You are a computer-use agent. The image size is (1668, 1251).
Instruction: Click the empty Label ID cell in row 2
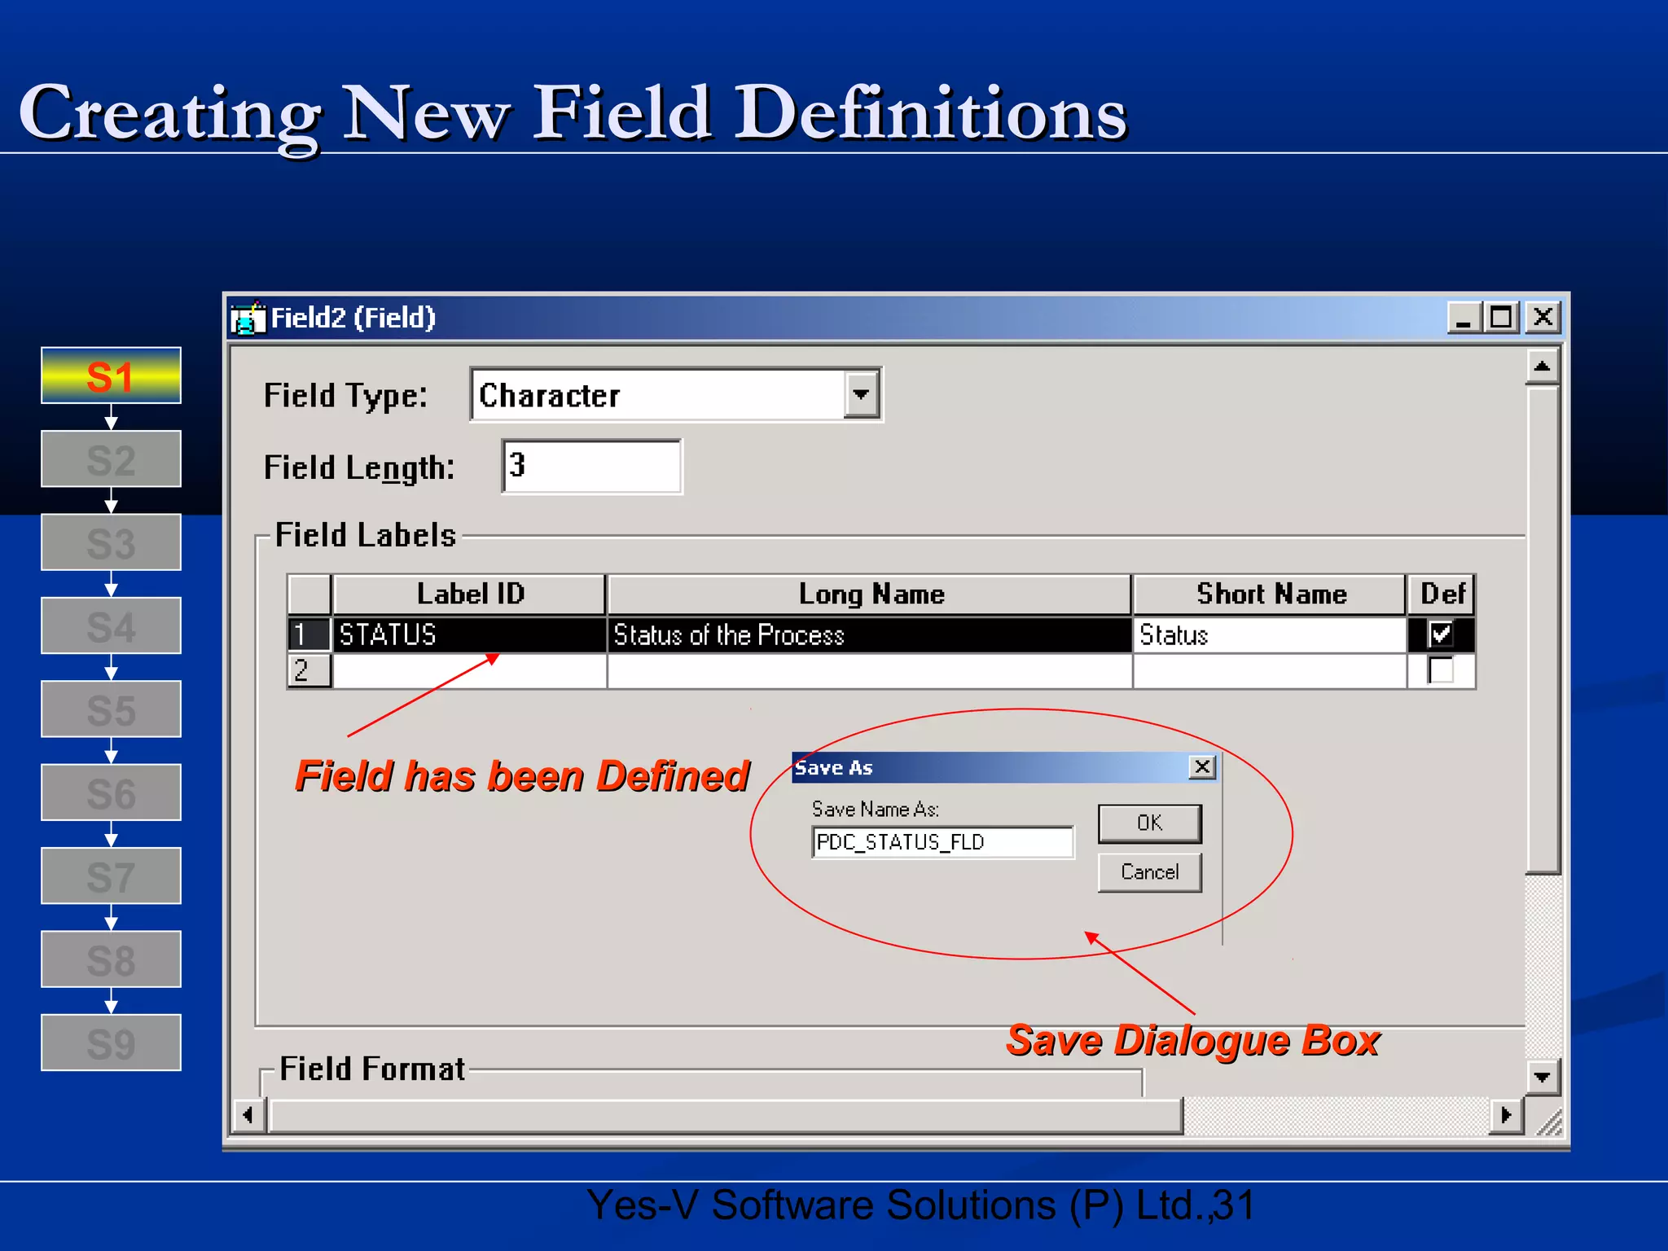(469, 671)
